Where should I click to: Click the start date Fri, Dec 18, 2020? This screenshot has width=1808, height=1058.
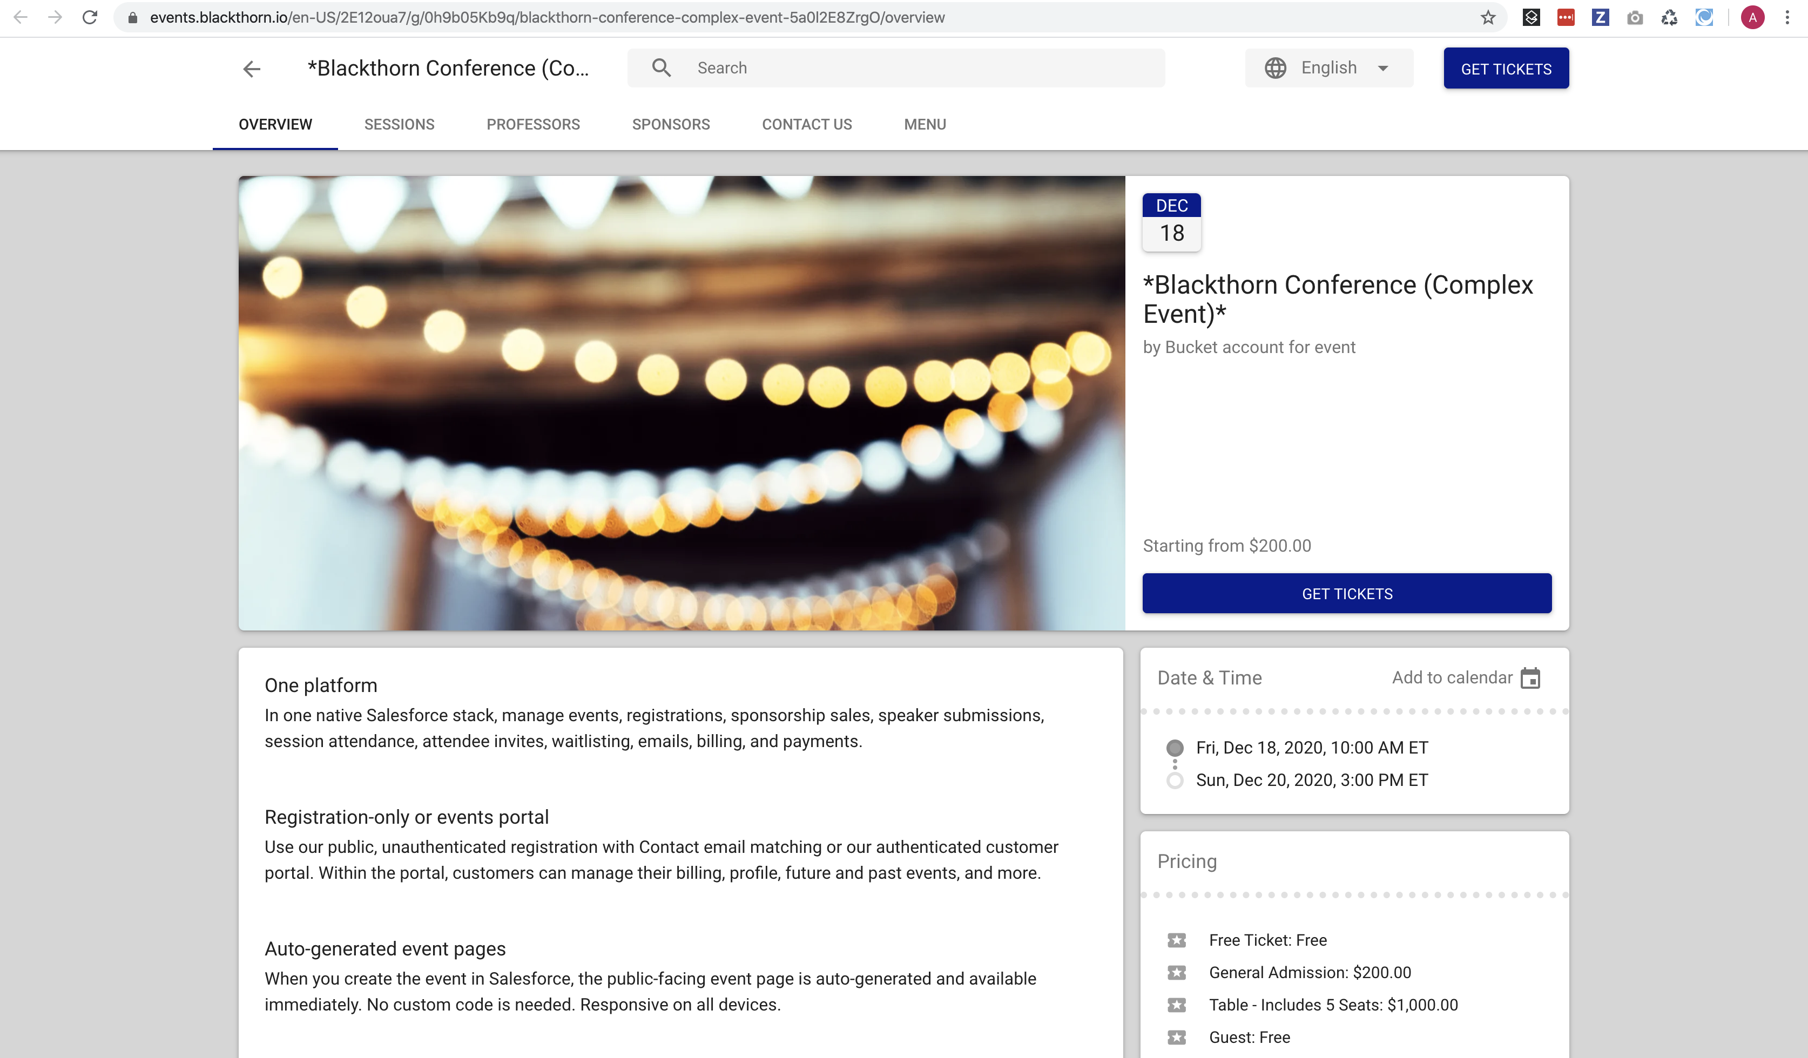(1312, 748)
